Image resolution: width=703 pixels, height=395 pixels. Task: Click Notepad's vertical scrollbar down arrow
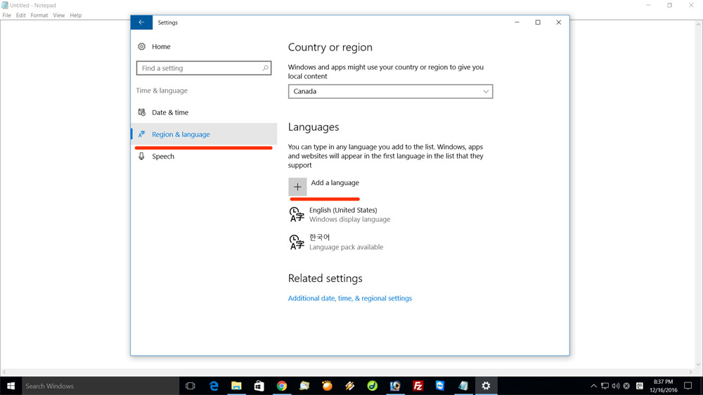coord(699,365)
